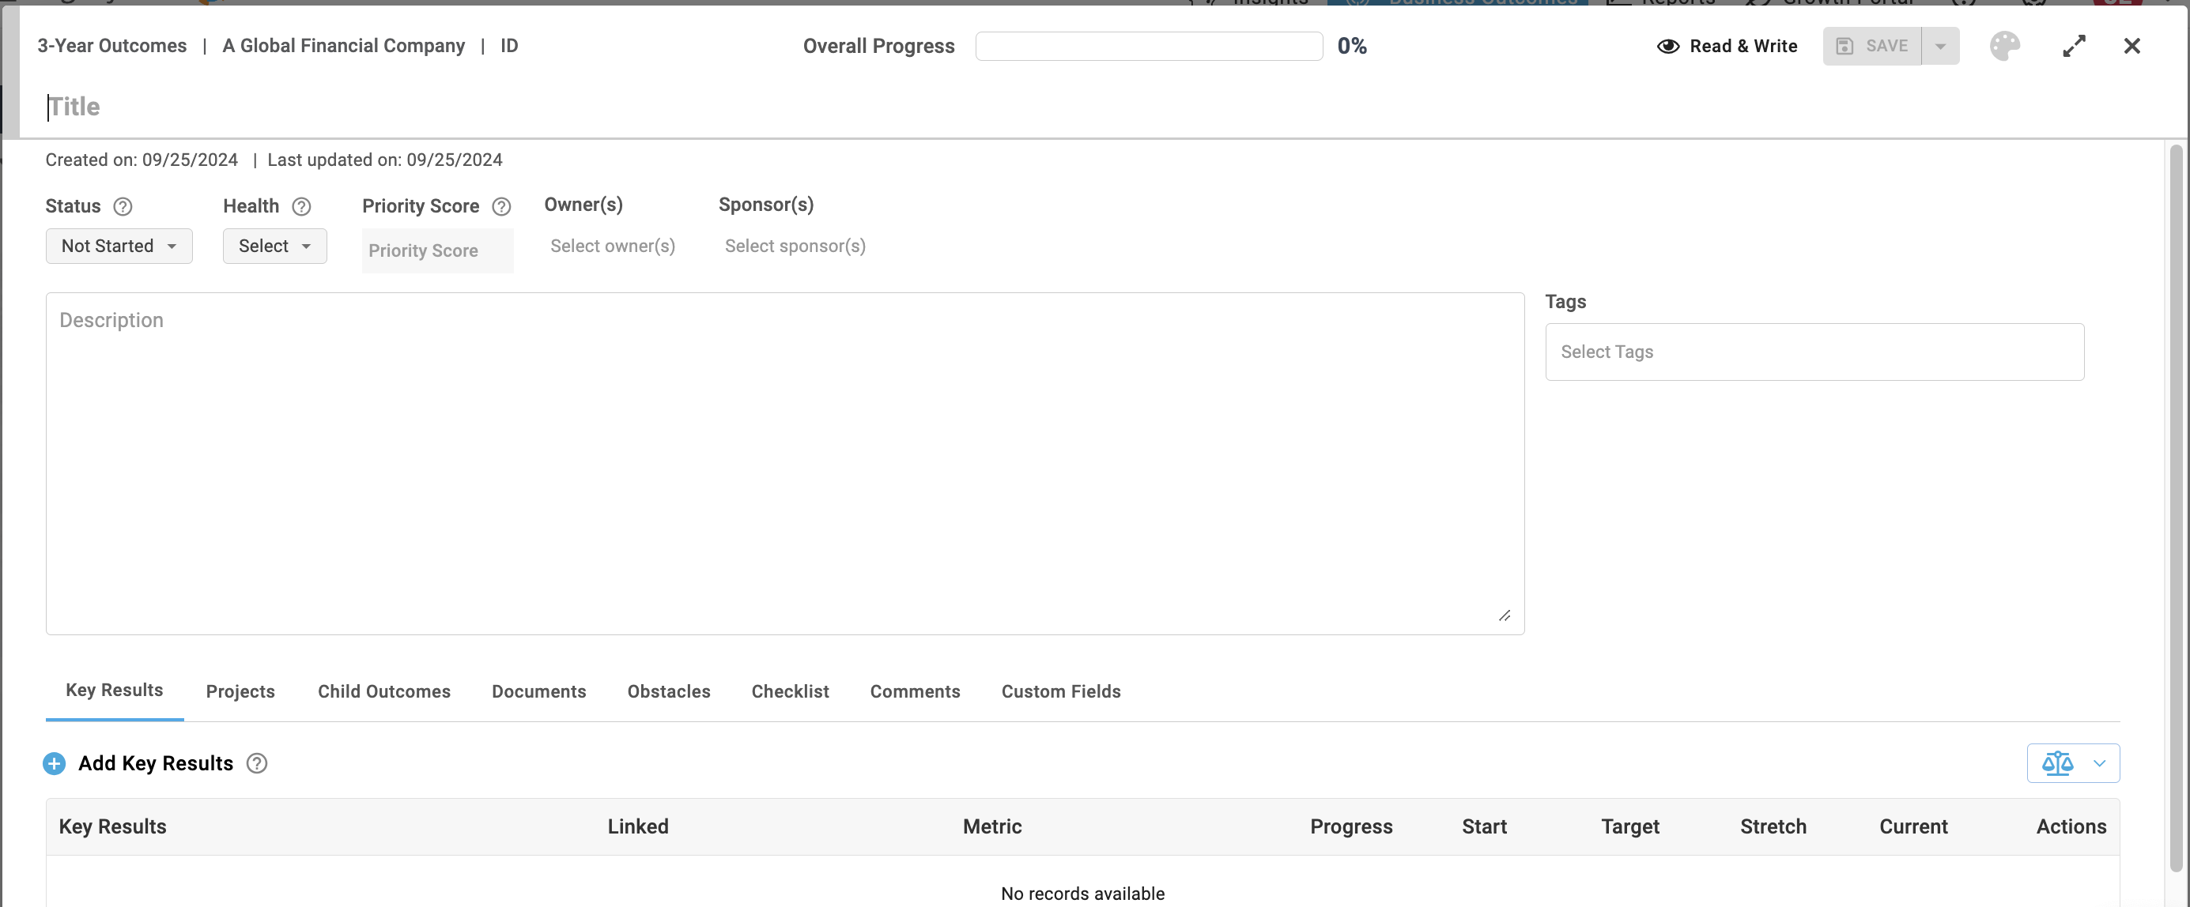
Task: Close the outcome dialog with X
Action: pos(2132,46)
